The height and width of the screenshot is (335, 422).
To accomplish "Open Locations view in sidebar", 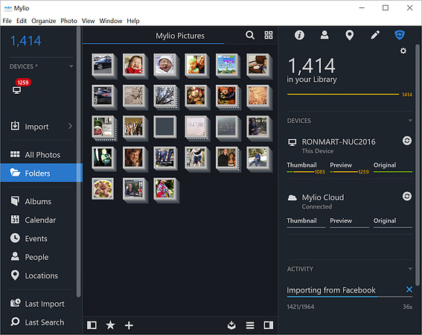I will 41,275.
